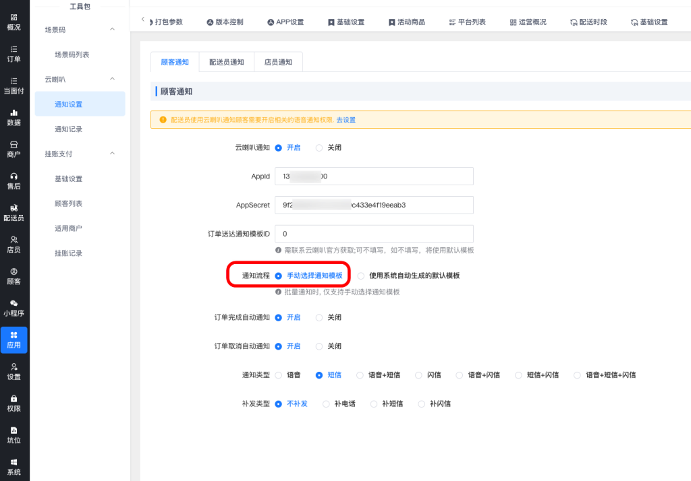Open the 小程序 mini program icon

coord(13,308)
